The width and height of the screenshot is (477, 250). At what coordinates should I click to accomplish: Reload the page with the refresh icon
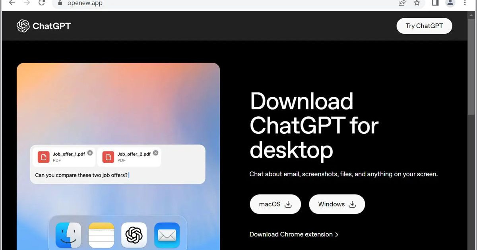point(41,3)
